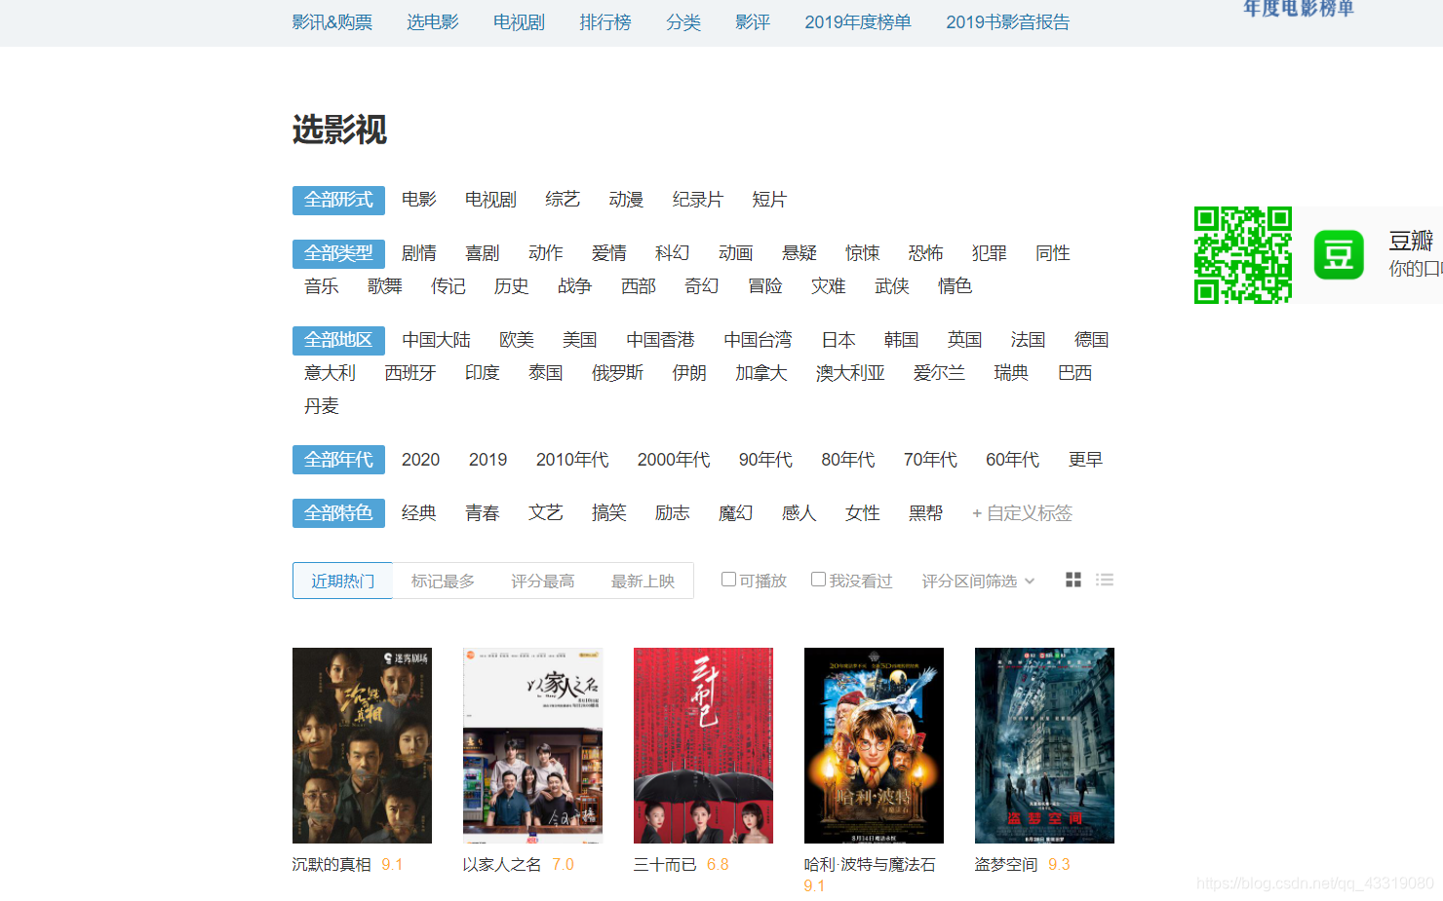The height and width of the screenshot is (901, 1443).
Task: Select the 全部形式 filter tag
Action: (x=338, y=200)
